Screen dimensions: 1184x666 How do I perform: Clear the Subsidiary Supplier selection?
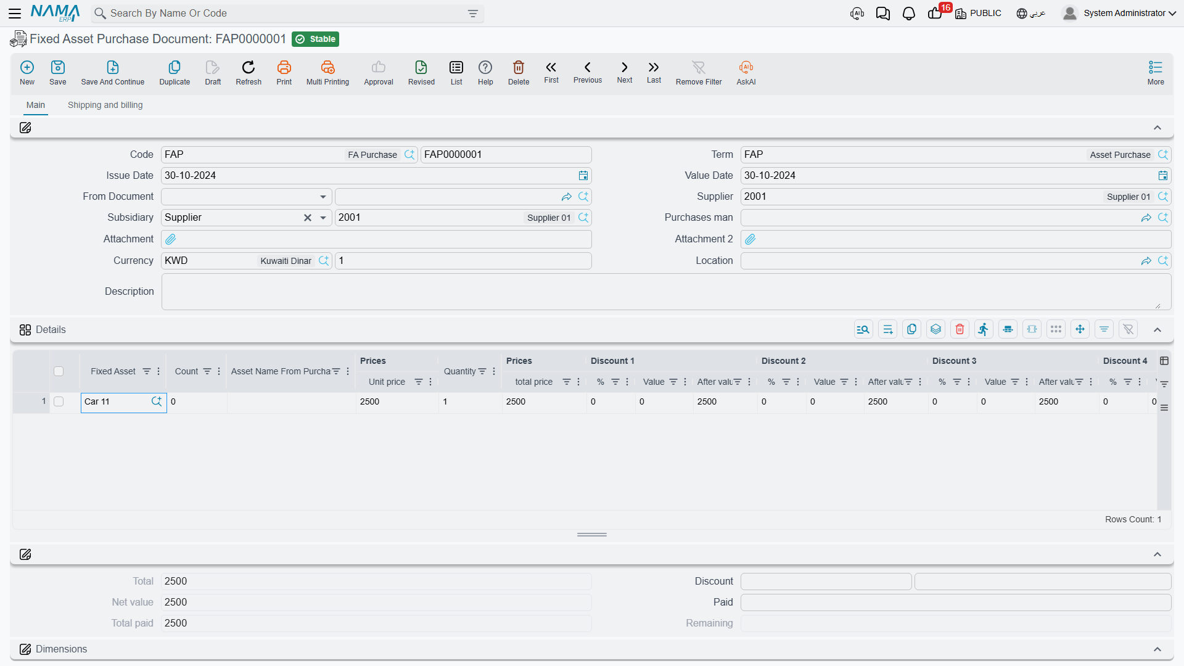pyautogui.click(x=308, y=218)
